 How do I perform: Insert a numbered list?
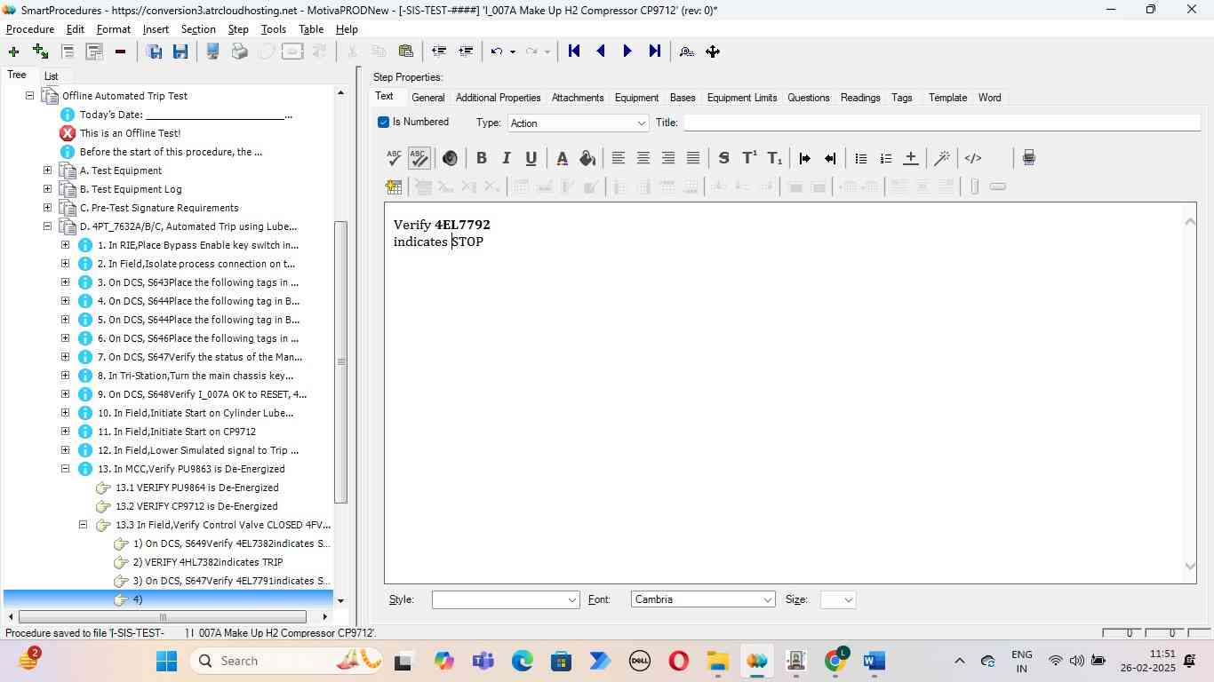(x=885, y=158)
